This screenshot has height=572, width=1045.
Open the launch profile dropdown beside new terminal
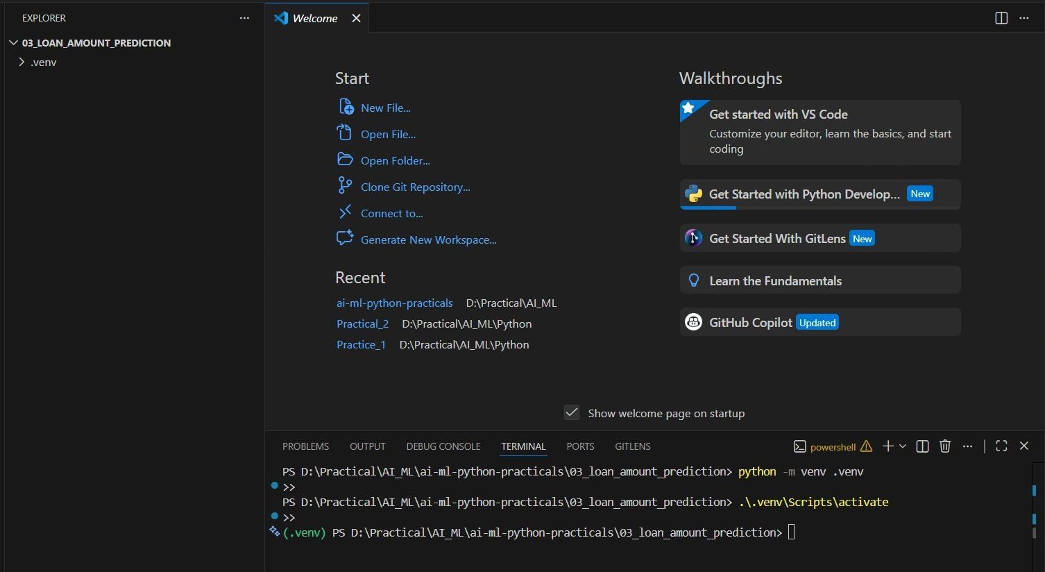point(903,446)
